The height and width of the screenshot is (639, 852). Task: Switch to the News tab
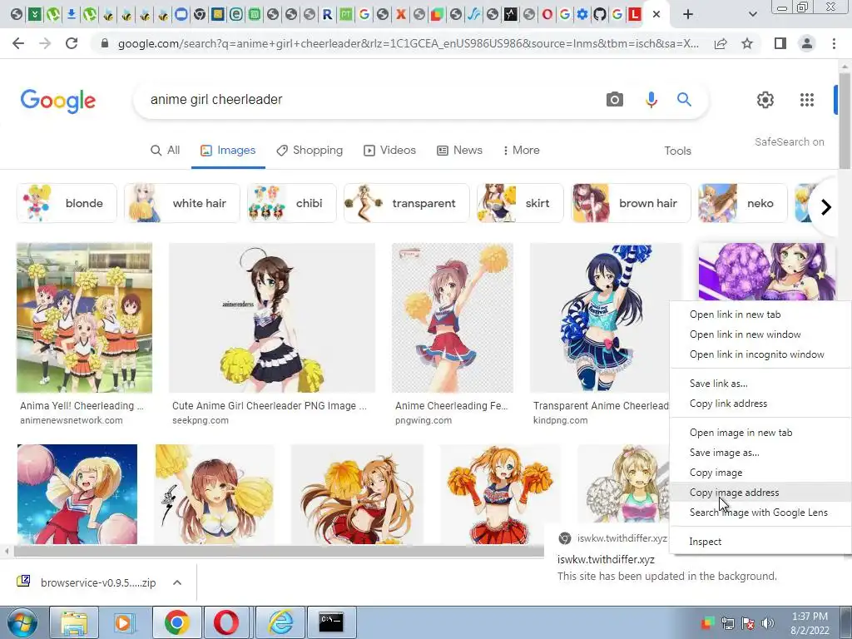(x=459, y=150)
